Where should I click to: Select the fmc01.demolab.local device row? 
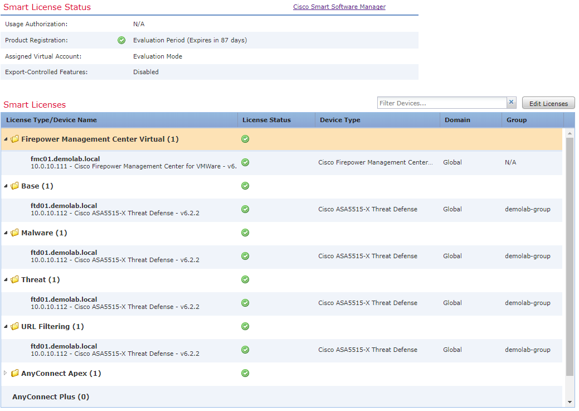click(x=281, y=163)
